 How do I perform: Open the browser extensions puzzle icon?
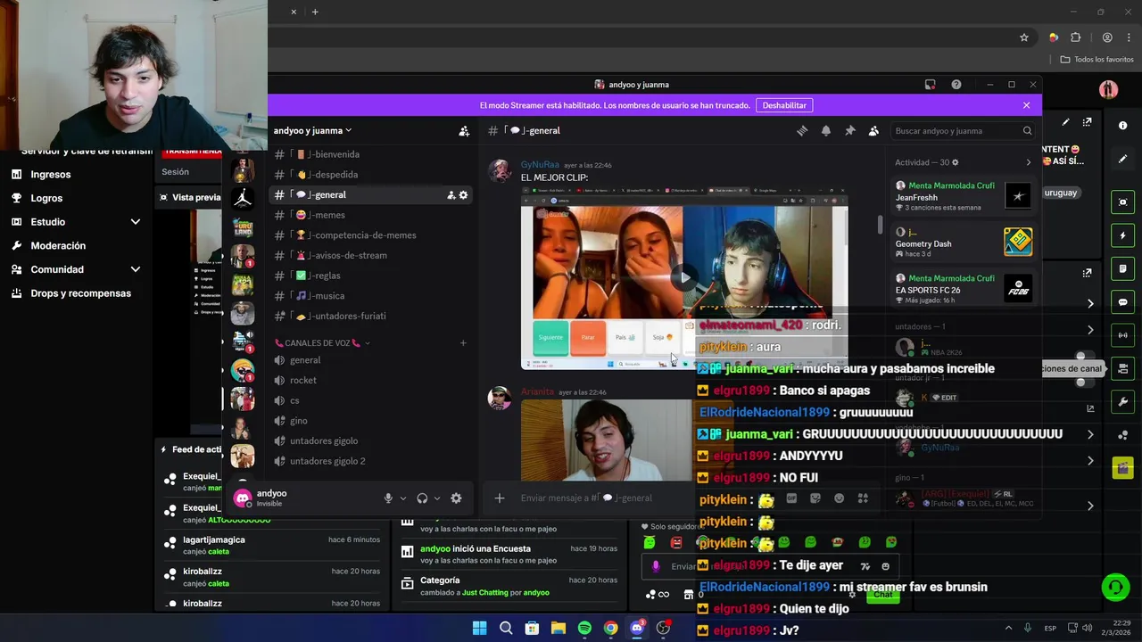coord(1075,37)
